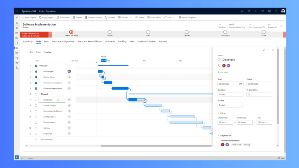Collapse the Effort section
The image size is (299, 168).
218,113
